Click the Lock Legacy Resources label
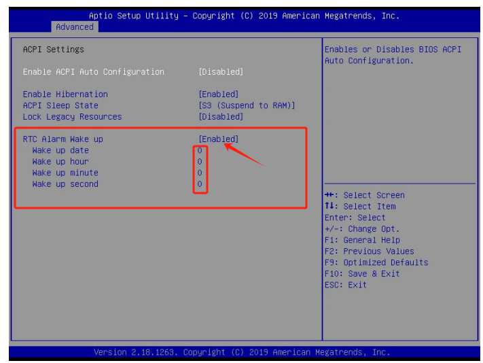The height and width of the screenshot is (363, 483). click(72, 117)
